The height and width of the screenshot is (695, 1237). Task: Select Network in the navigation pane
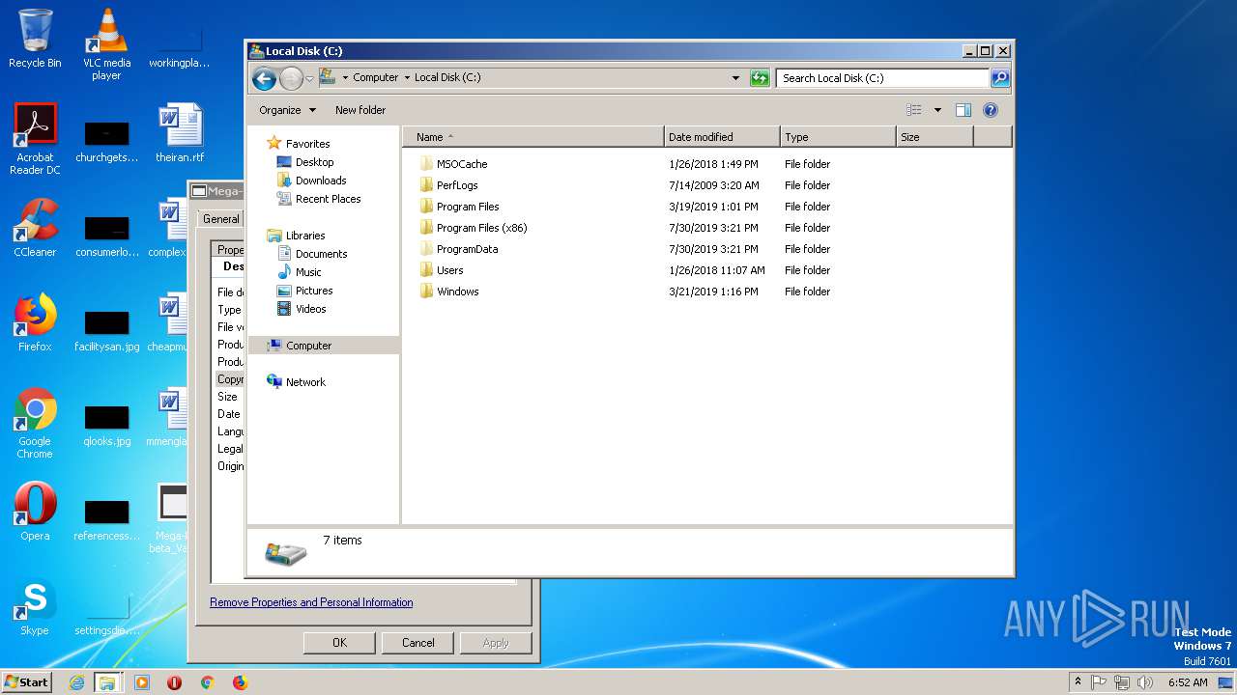pyautogui.click(x=305, y=382)
